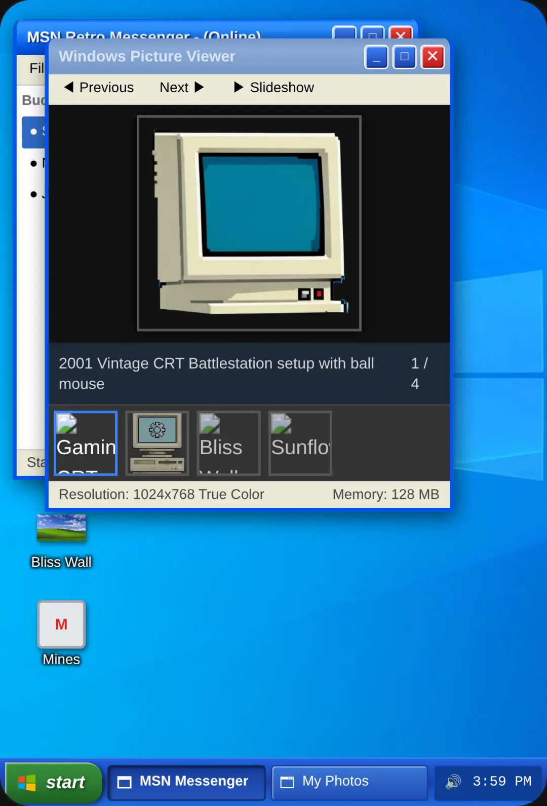The image size is (547, 806).
Task: Click the '1 / 4' picture counter
Action: (x=419, y=374)
